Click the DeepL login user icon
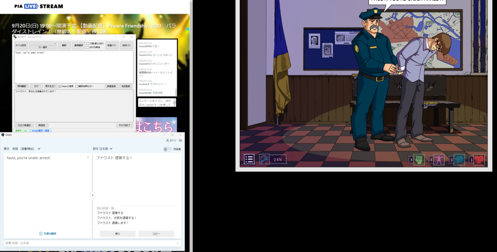This screenshot has height=252, width=497. tap(167, 141)
